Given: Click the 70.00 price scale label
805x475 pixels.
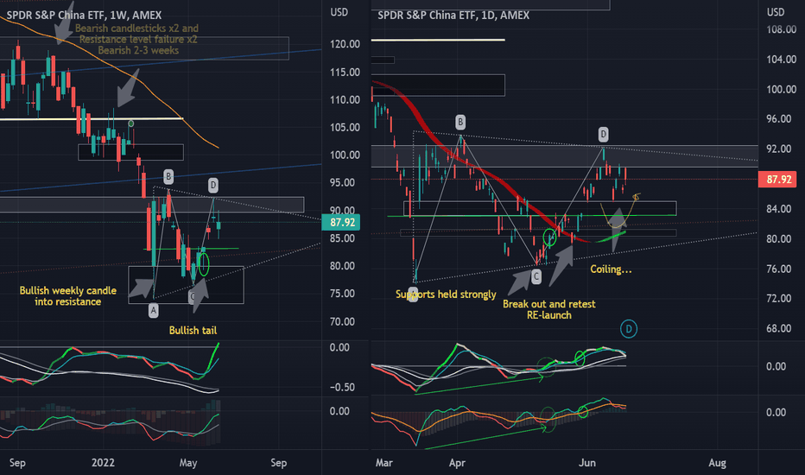Looking at the screenshot, I should [x=342, y=322].
